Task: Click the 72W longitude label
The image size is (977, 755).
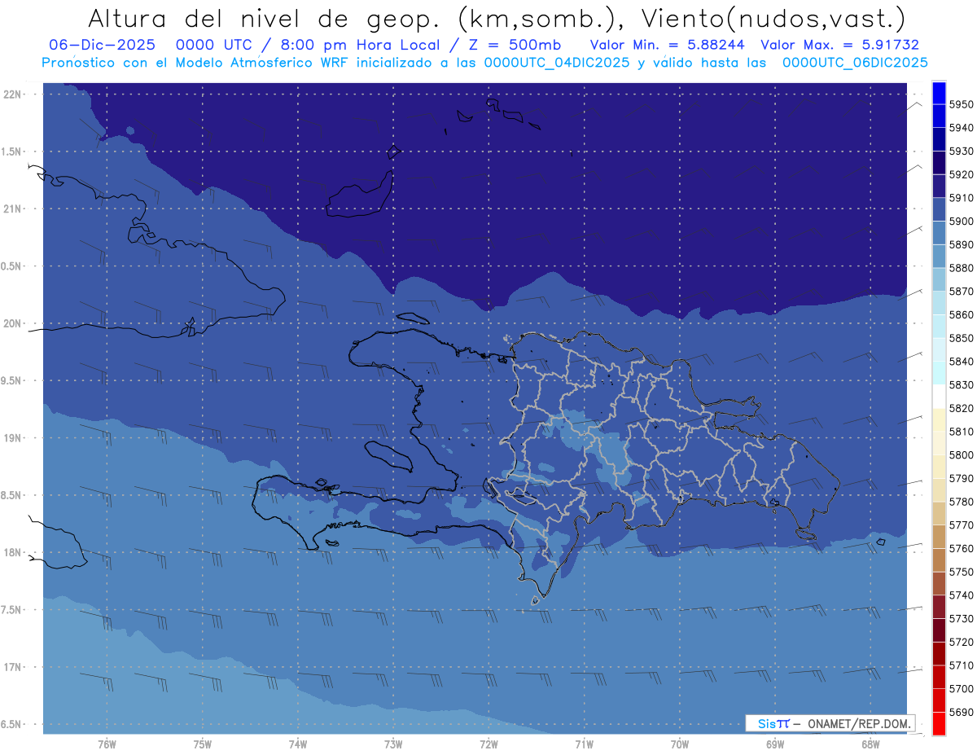Action: pyautogui.click(x=488, y=744)
